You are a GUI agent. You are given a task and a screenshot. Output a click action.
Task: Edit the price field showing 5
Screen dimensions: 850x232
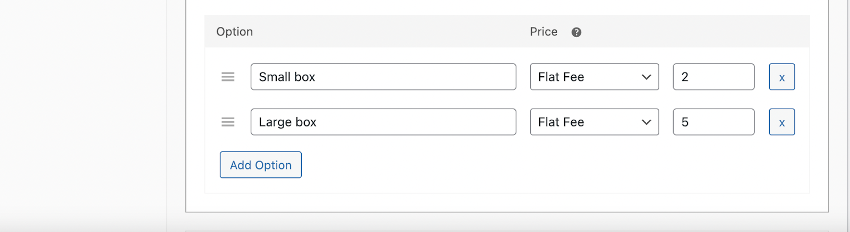point(713,122)
